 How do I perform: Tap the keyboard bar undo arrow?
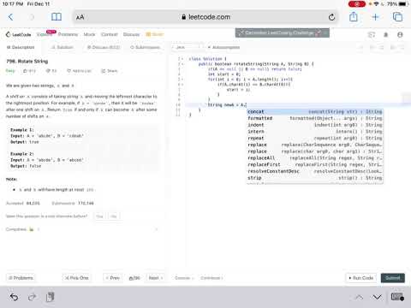coord(14,297)
